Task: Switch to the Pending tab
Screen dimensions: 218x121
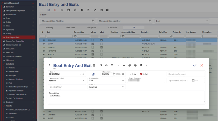Action: [49, 27]
